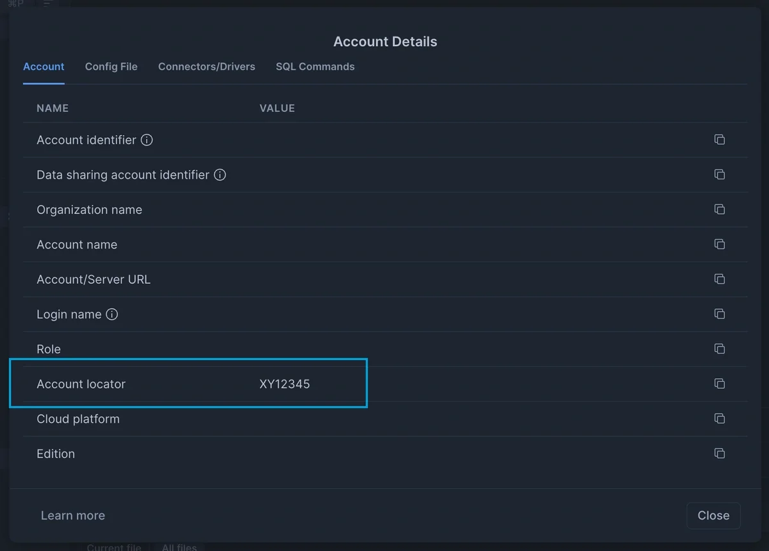Screen dimensions: 769x551
Task: Copy the Cloud platform value
Action: (720, 418)
